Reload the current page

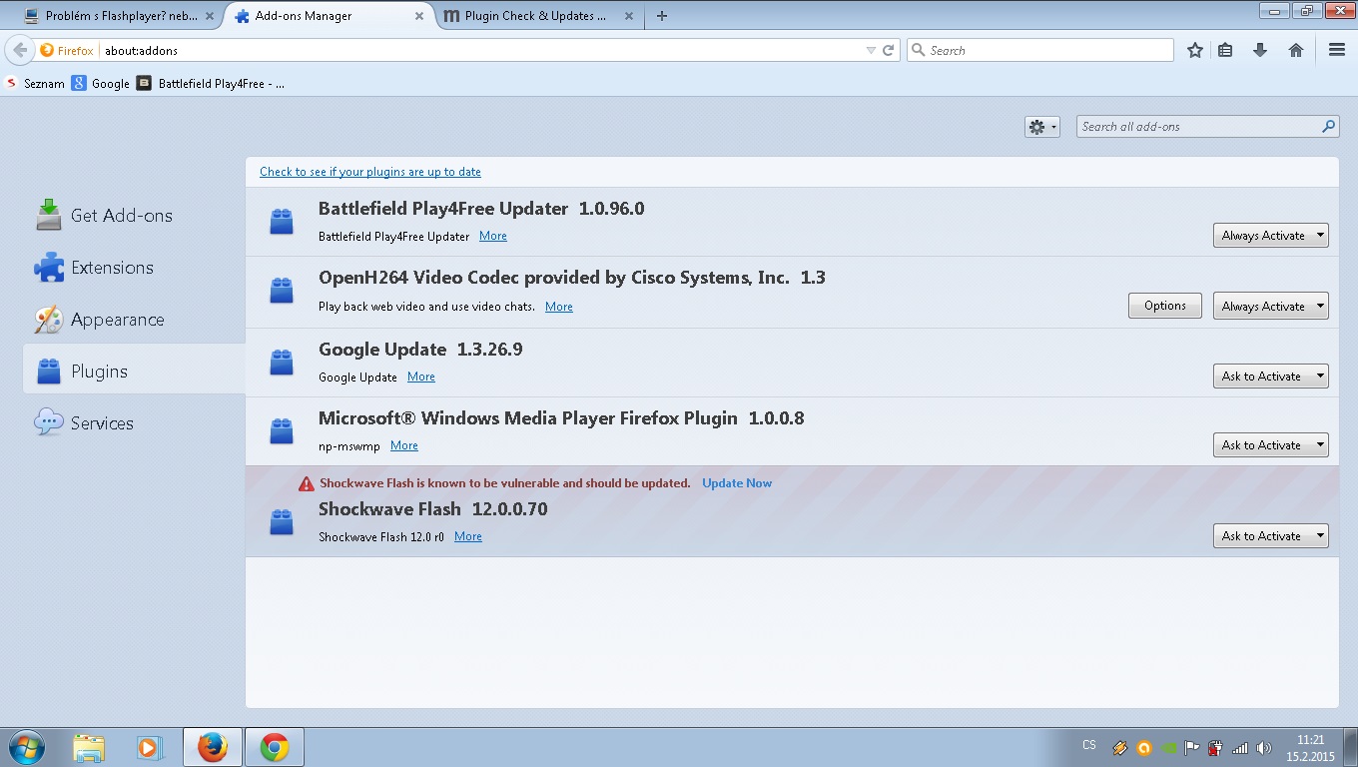(x=888, y=50)
